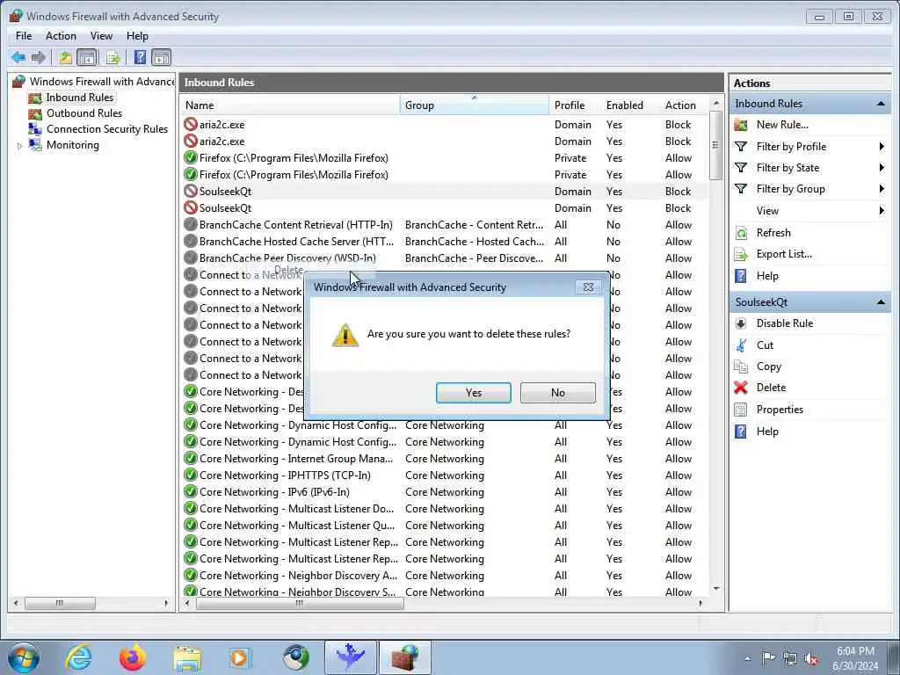
Task: Sort rules by the Group column header
Action: tap(474, 105)
